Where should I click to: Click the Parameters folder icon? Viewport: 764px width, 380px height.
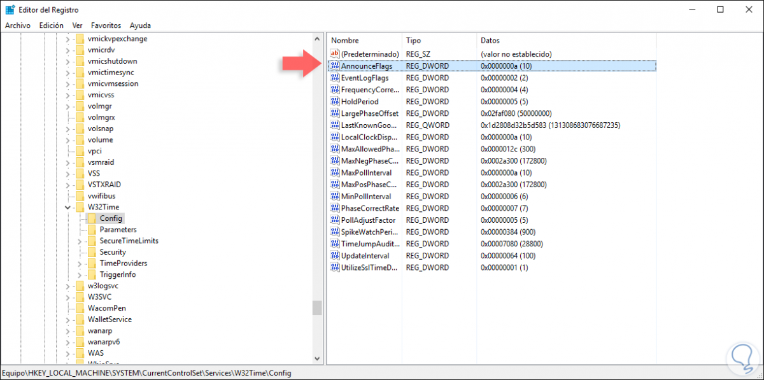pos(92,229)
